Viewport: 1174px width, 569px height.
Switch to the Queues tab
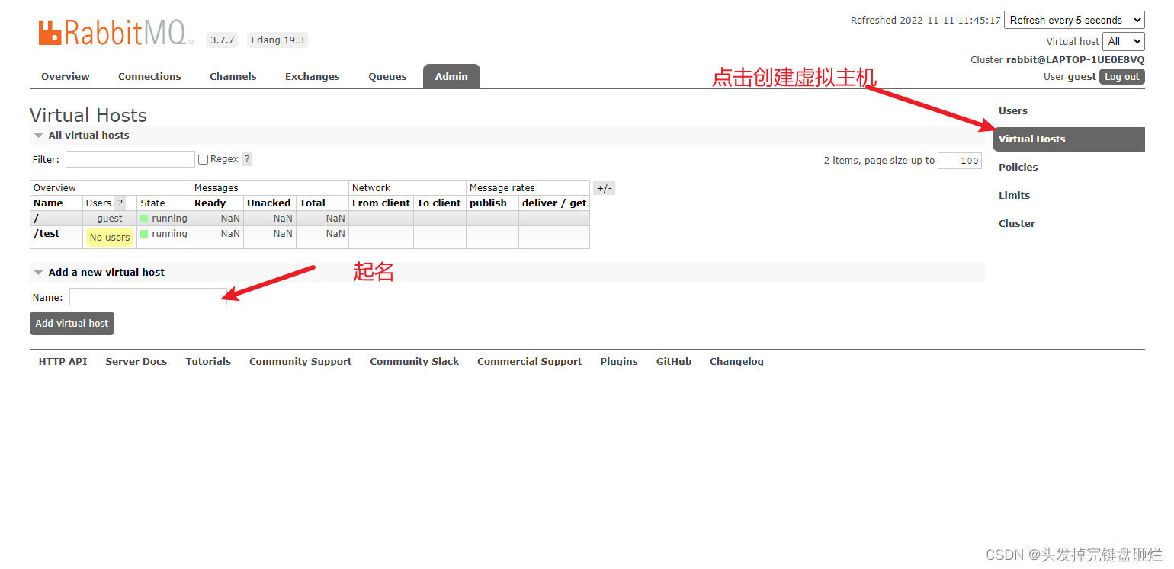pos(387,76)
